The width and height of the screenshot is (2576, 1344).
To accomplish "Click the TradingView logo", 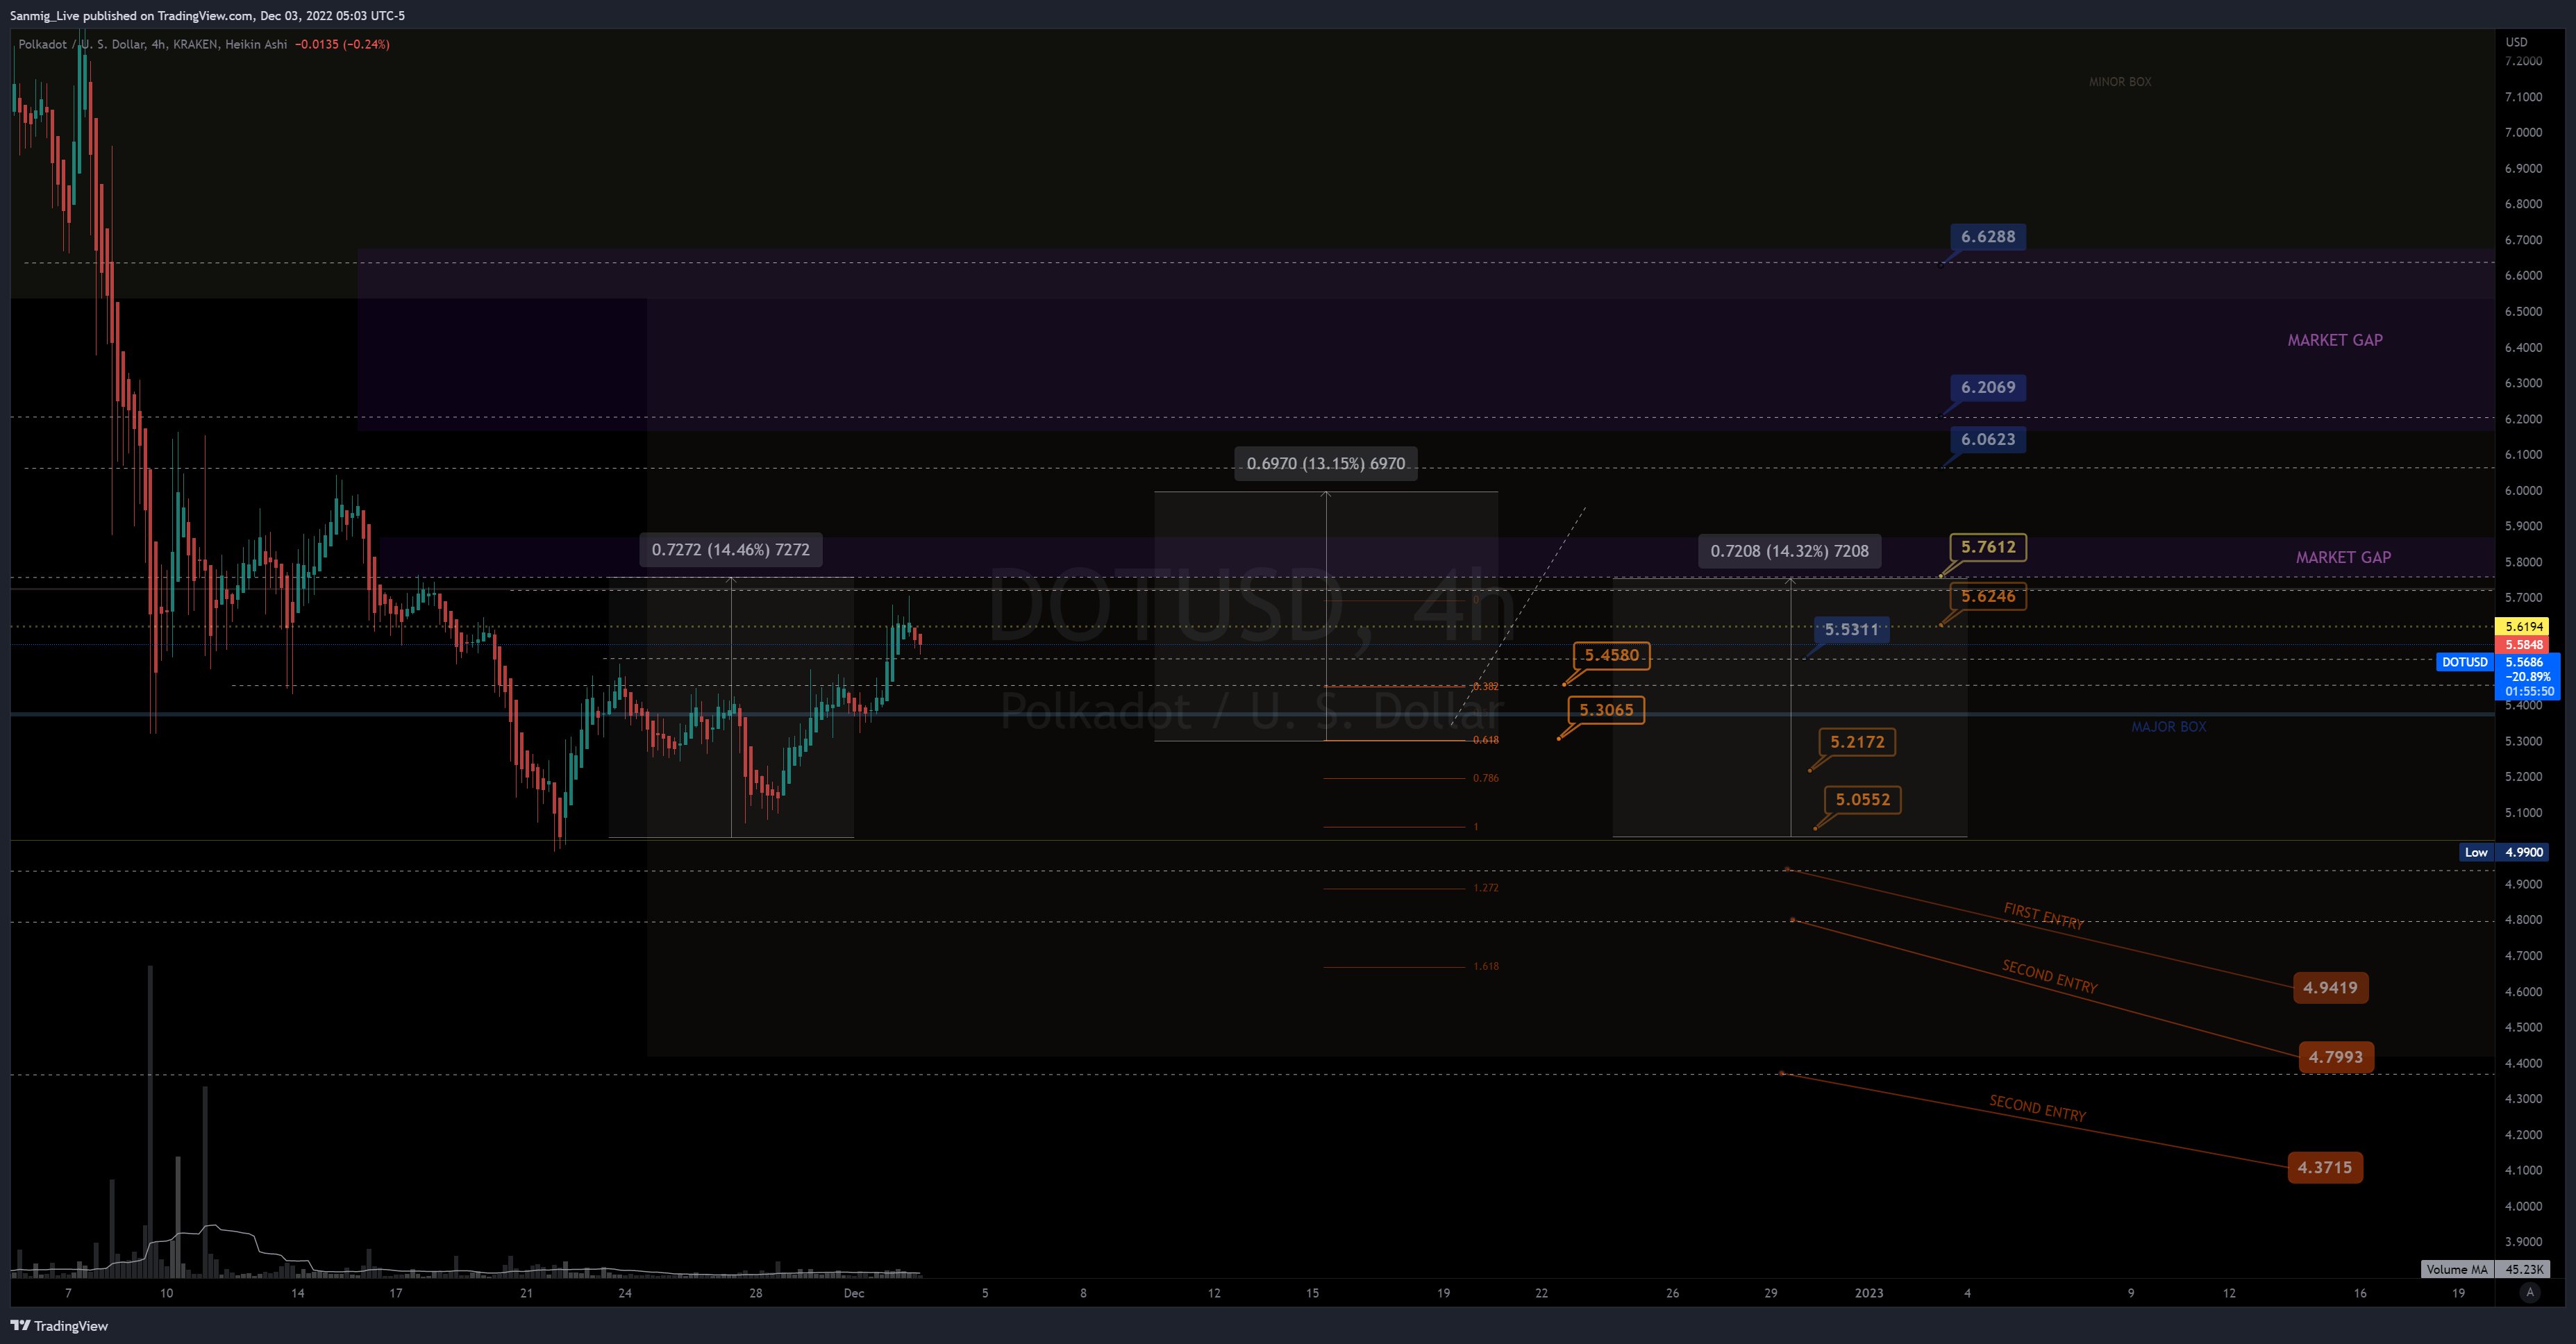I will (x=59, y=1326).
